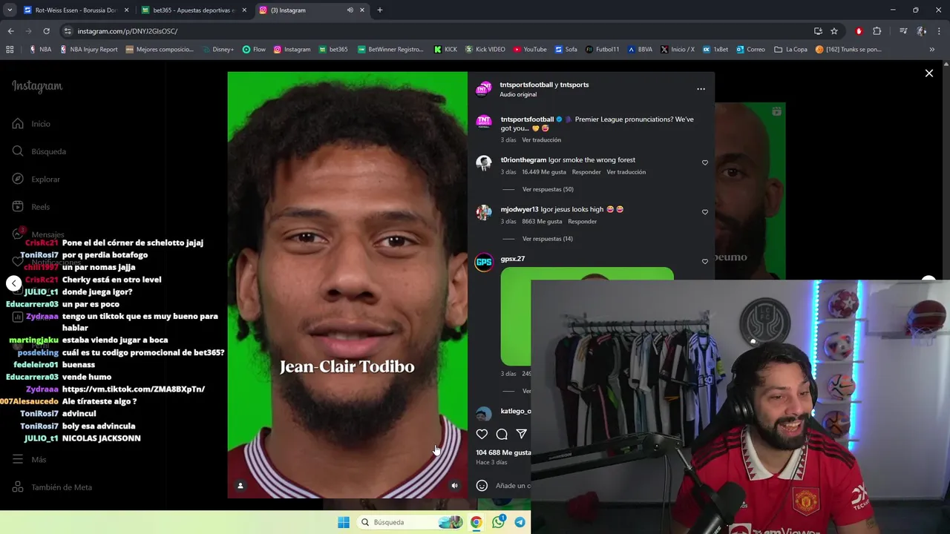
Task: Open 104 688 Me gusta likes list
Action: [x=504, y=452]
